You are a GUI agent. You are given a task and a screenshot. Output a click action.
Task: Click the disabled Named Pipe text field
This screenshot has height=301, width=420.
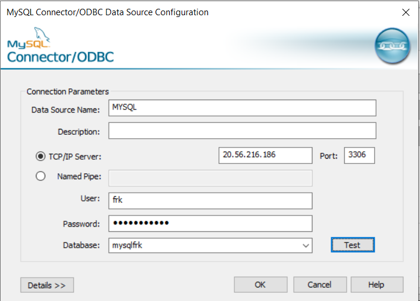(x=210, y=178)
